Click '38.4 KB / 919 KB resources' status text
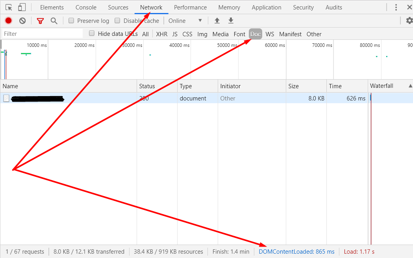Viewport: 413px width, 258px height. coord(168,252)
